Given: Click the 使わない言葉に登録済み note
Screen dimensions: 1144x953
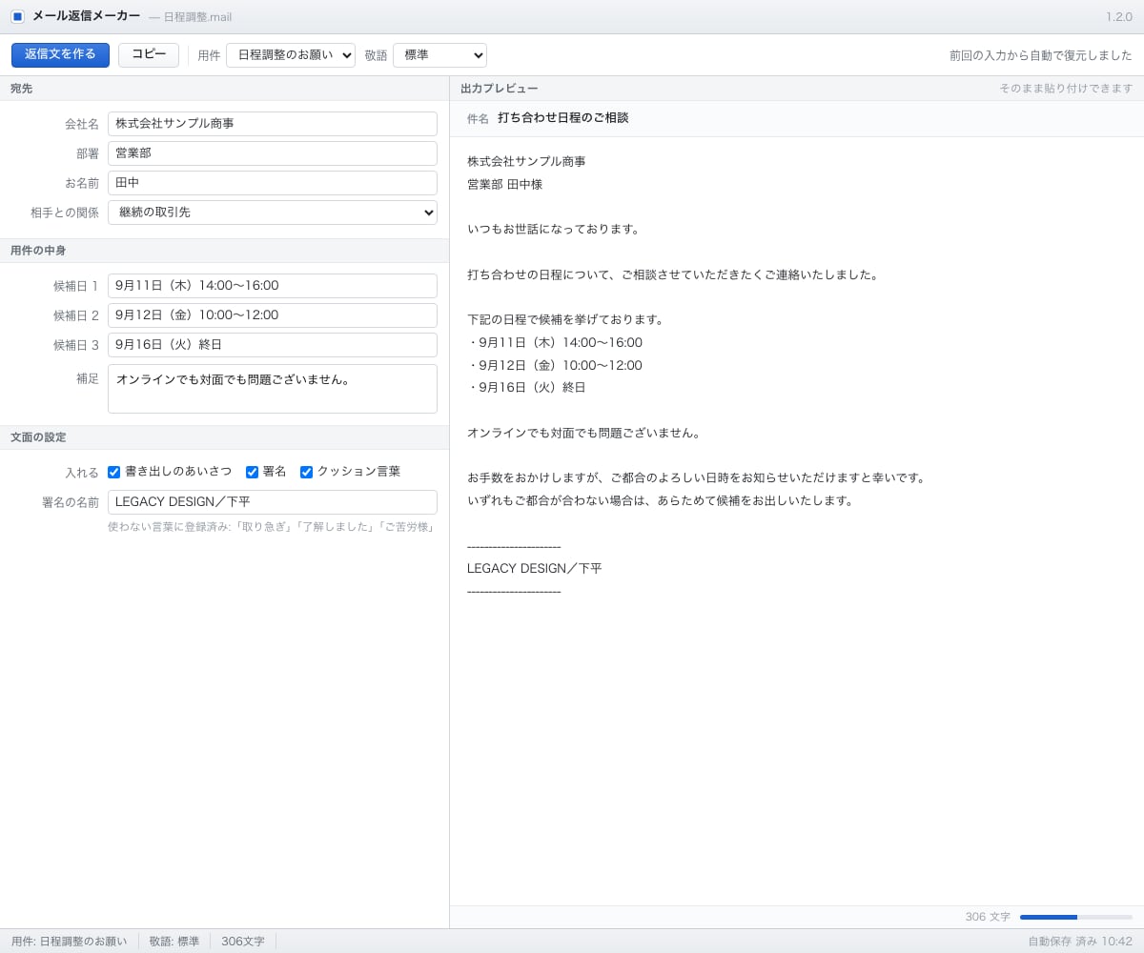Looking at the screenshot, I should point(271,527).
